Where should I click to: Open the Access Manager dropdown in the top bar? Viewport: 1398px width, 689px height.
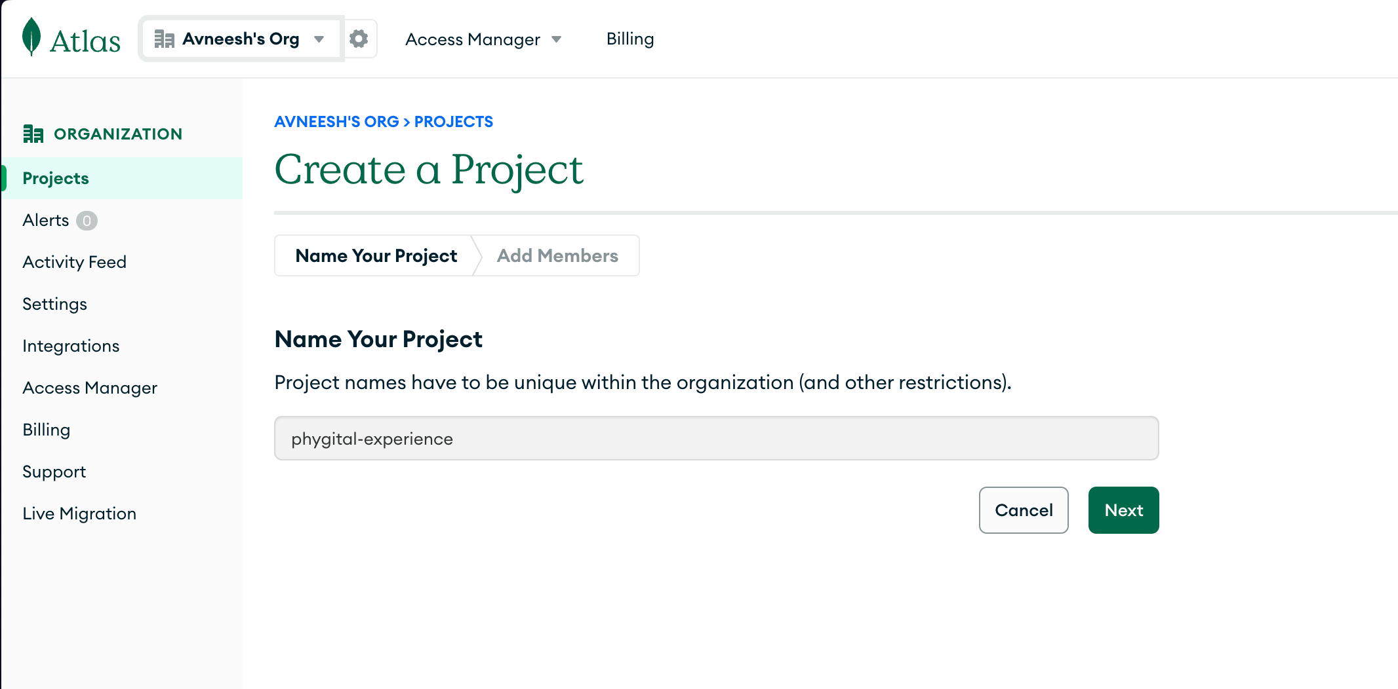(x=556, y=39)
